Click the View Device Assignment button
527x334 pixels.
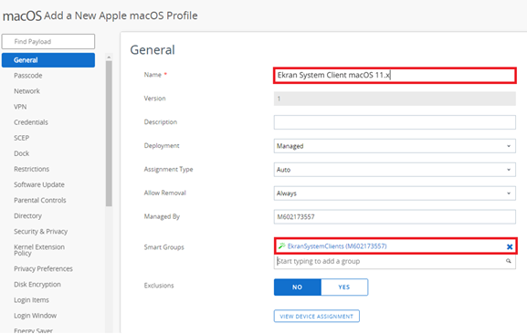click(317, 317)
